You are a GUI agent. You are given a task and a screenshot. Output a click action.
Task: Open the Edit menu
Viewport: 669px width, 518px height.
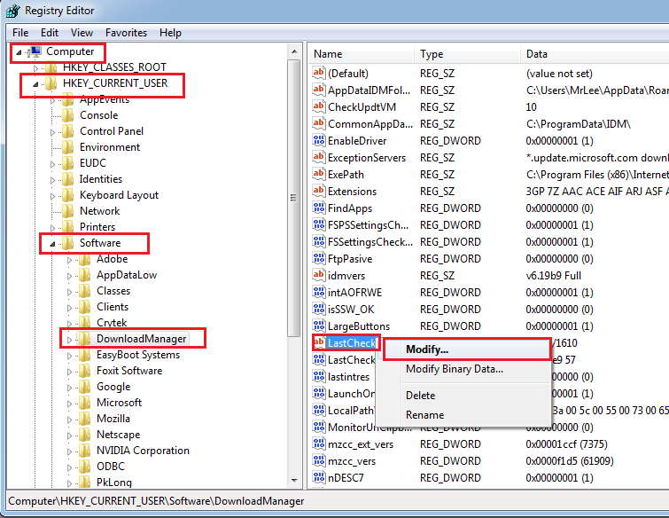click(50, 33)
